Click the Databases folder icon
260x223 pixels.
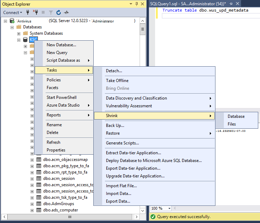pyautogui.click(x=19, y=27)
